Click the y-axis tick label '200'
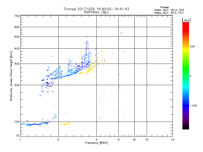 click(x=17, y=85)
